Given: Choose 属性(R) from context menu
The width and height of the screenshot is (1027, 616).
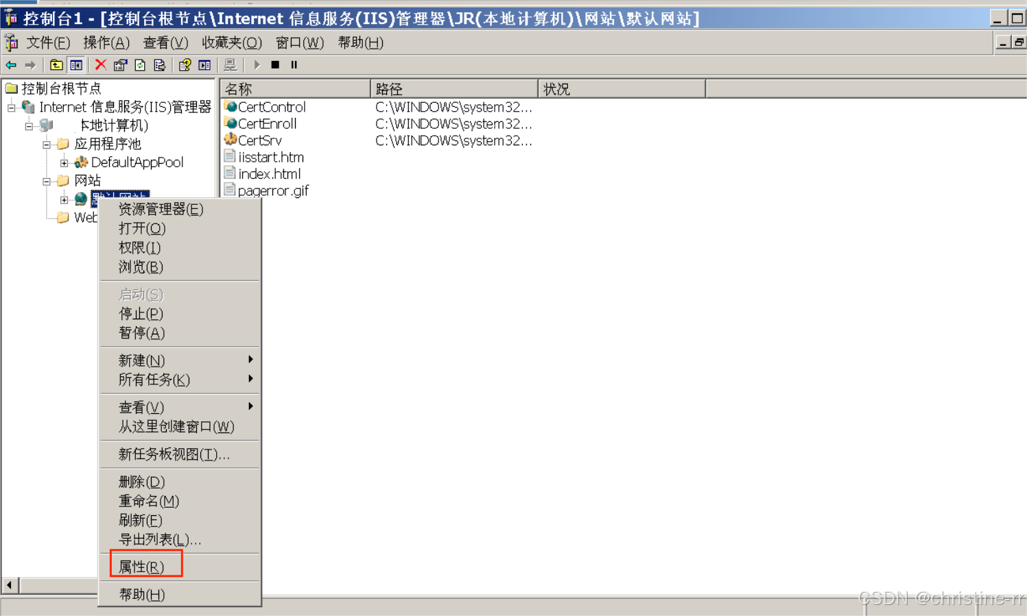Looking at the screenshot, I should coord(180,567).
